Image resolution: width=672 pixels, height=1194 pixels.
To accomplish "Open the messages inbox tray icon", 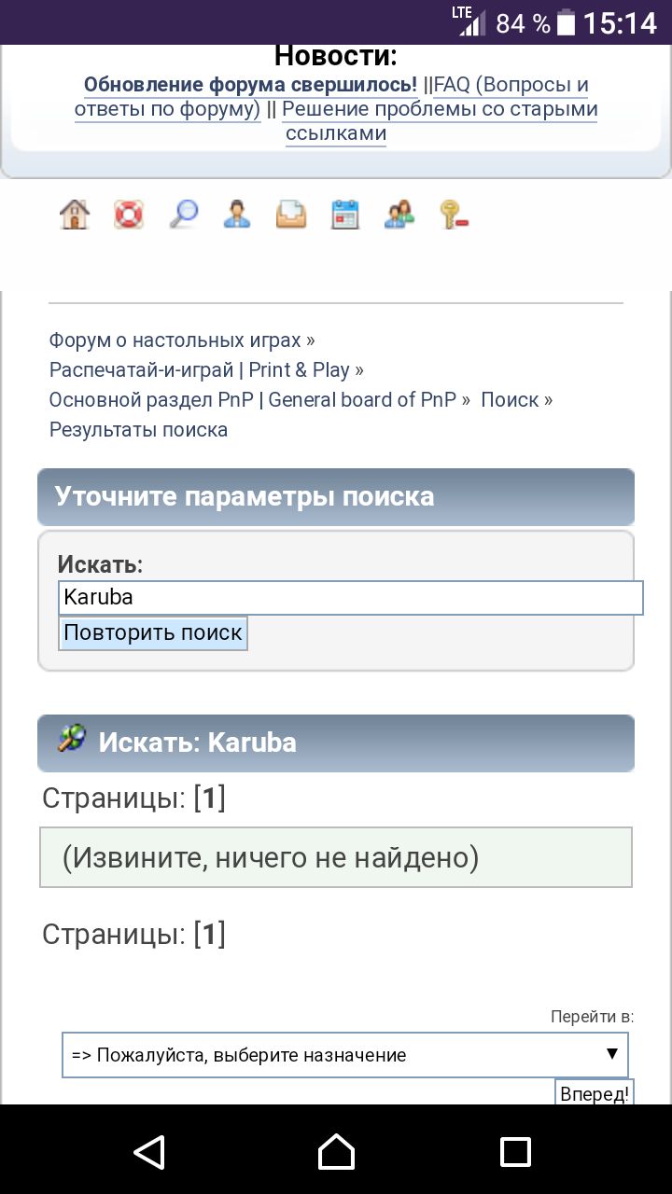I will 291,214.
